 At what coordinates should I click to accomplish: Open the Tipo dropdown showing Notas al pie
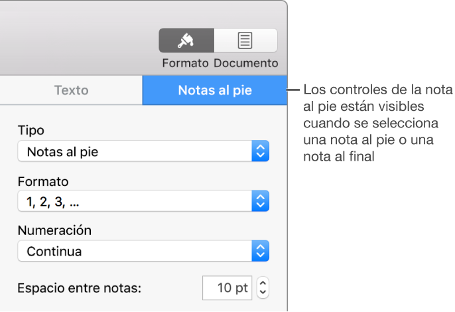(143, 151)
